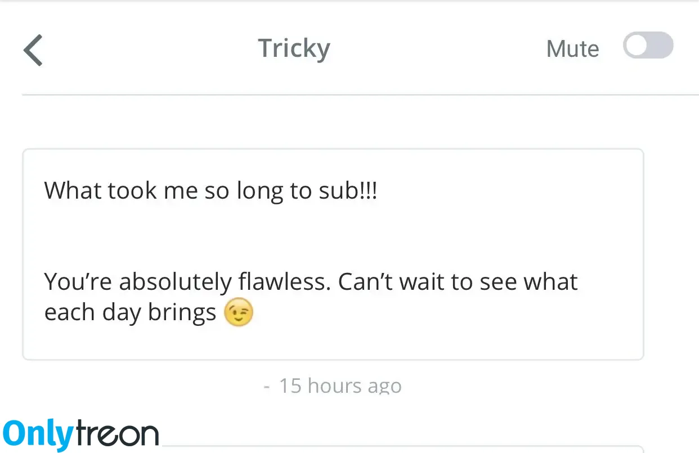Click the "You're absolutely flawless" sentence
Image resolution: width=699 pixels, height=453 pixels.
click(x=187, y=282)
